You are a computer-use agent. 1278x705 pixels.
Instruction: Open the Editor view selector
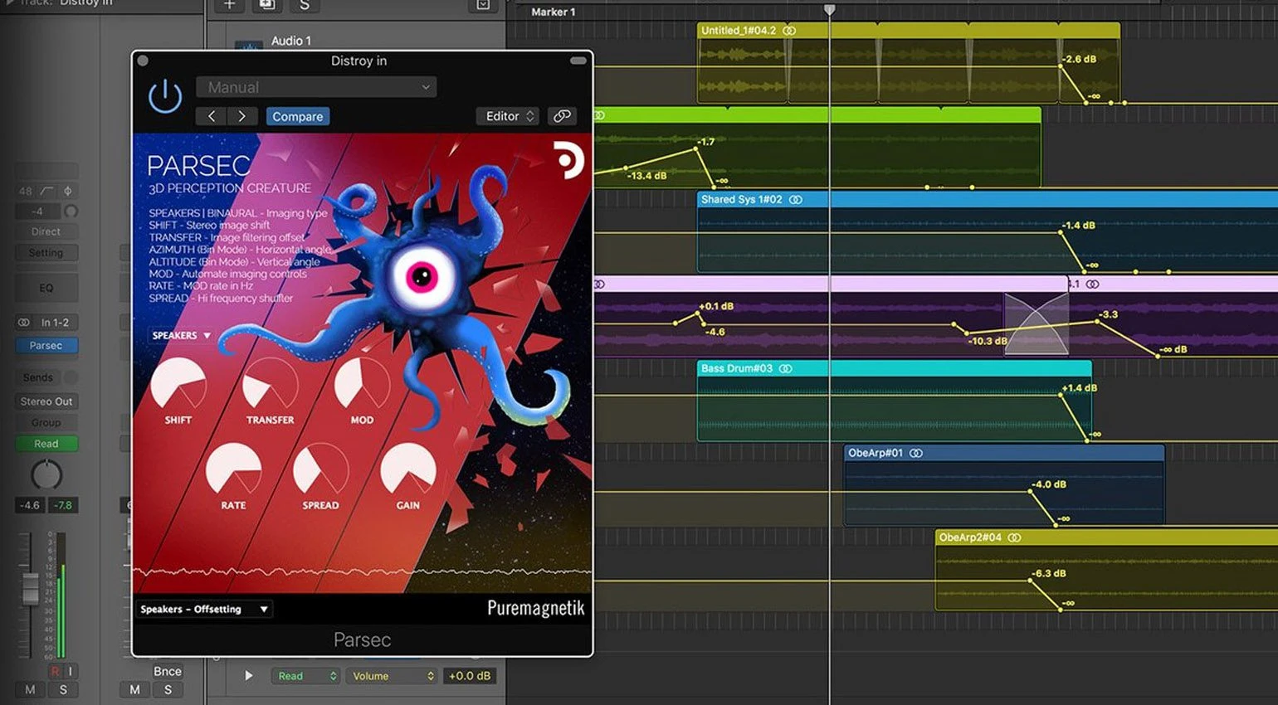click(x=508, y=116)
